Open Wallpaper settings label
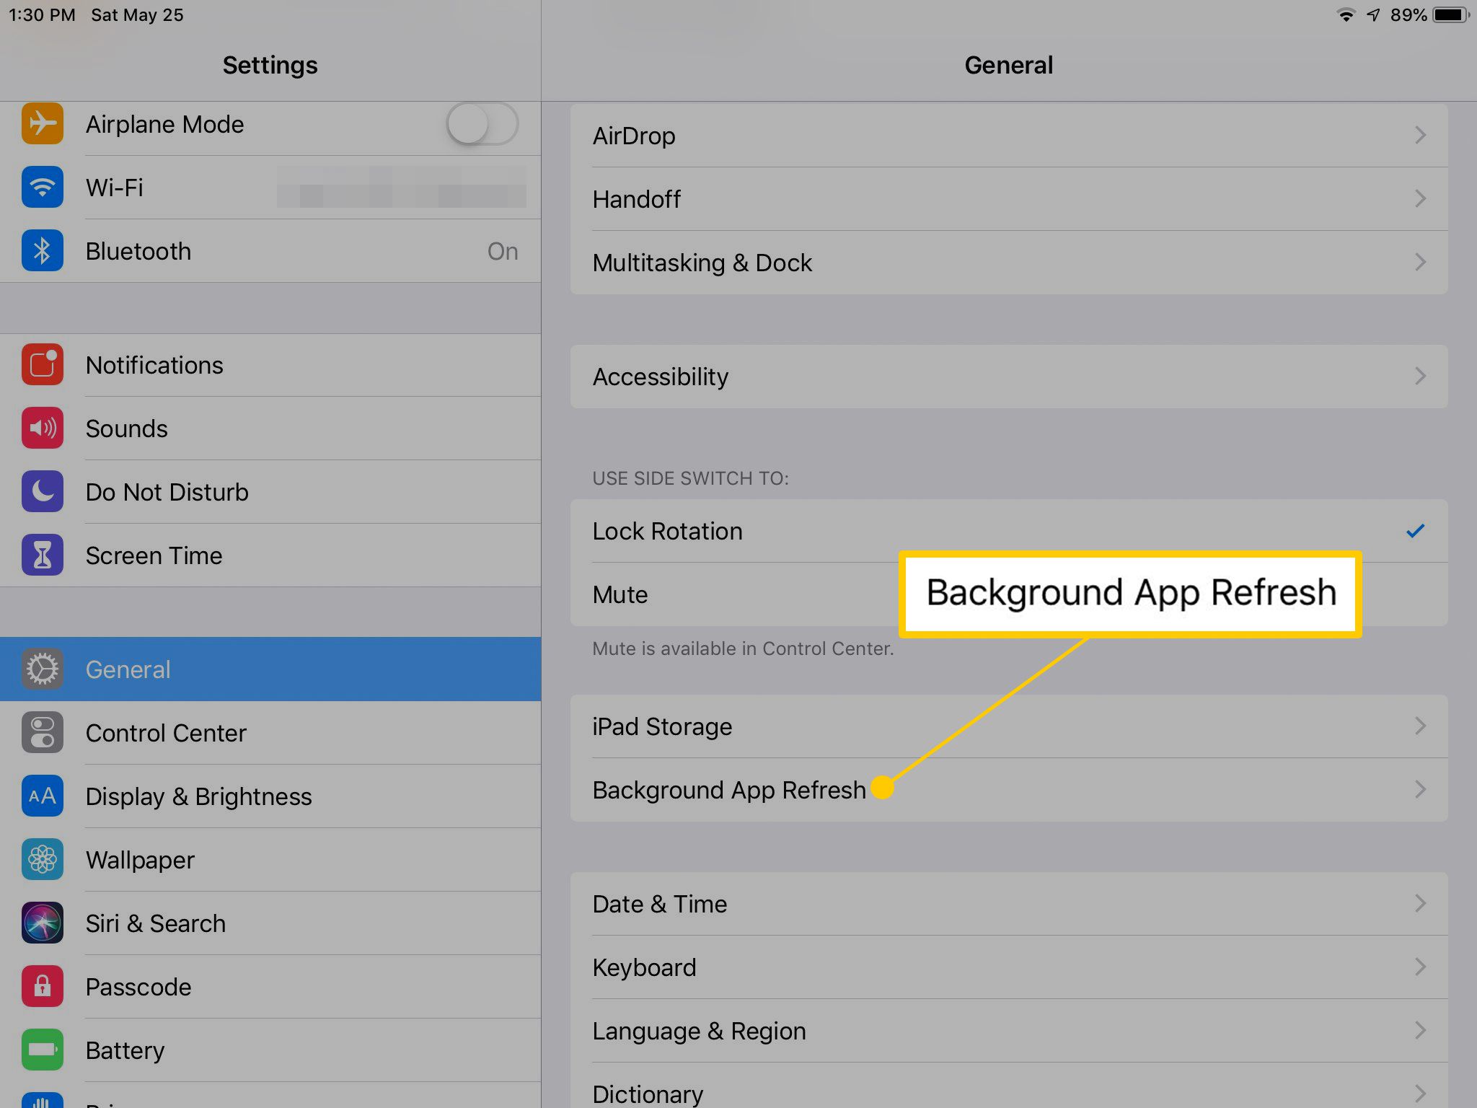Image resolution: width=1477 pixels, height=1108 pixels. pos(140,861)
